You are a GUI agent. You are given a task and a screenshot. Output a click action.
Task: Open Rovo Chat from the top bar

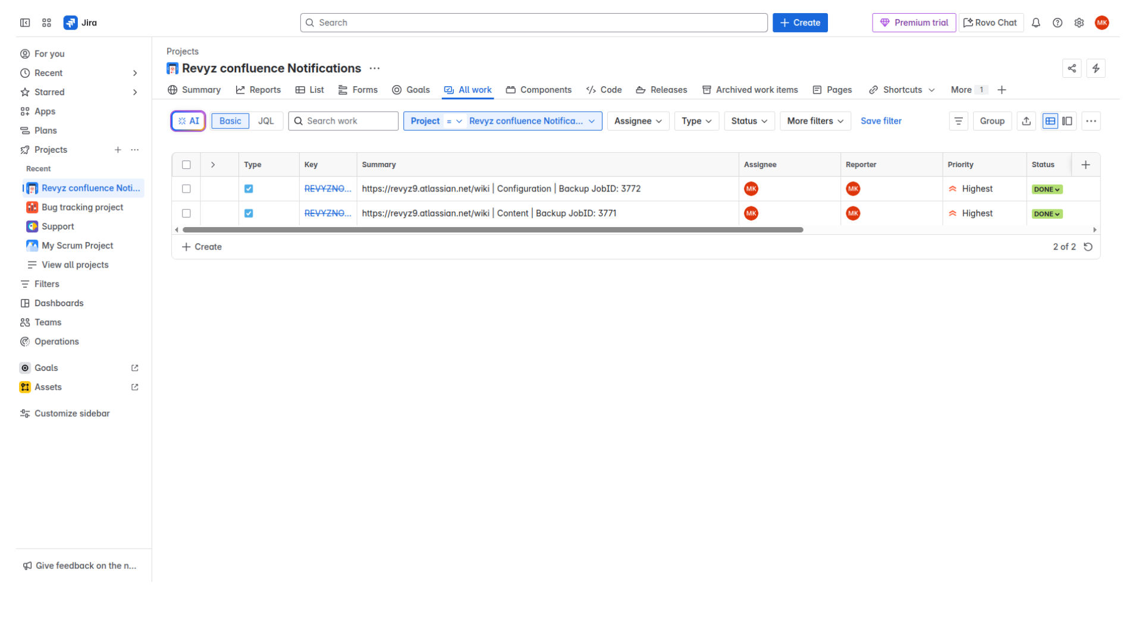click(x=990, y=23)
